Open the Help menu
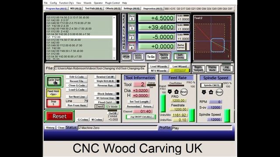This screenshot has height=157, width=280. pyautogui.click(x=124, y=3)
